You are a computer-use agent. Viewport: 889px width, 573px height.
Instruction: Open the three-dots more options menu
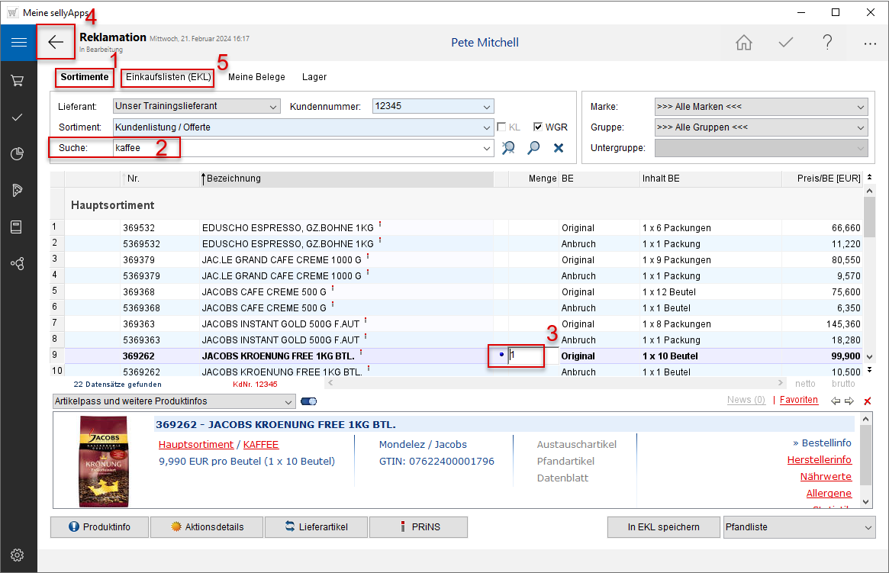pyautogui.click(x=870, y=43)
